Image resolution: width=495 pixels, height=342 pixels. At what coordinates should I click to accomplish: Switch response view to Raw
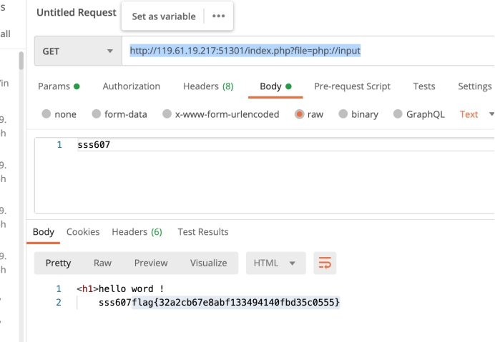[102, 263]
